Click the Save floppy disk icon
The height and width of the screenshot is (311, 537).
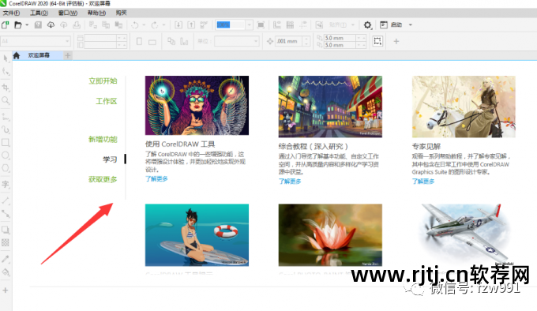coord(38,25)
